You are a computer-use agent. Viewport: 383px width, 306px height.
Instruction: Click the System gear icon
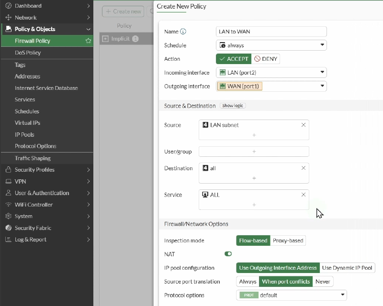click(8, 216)
